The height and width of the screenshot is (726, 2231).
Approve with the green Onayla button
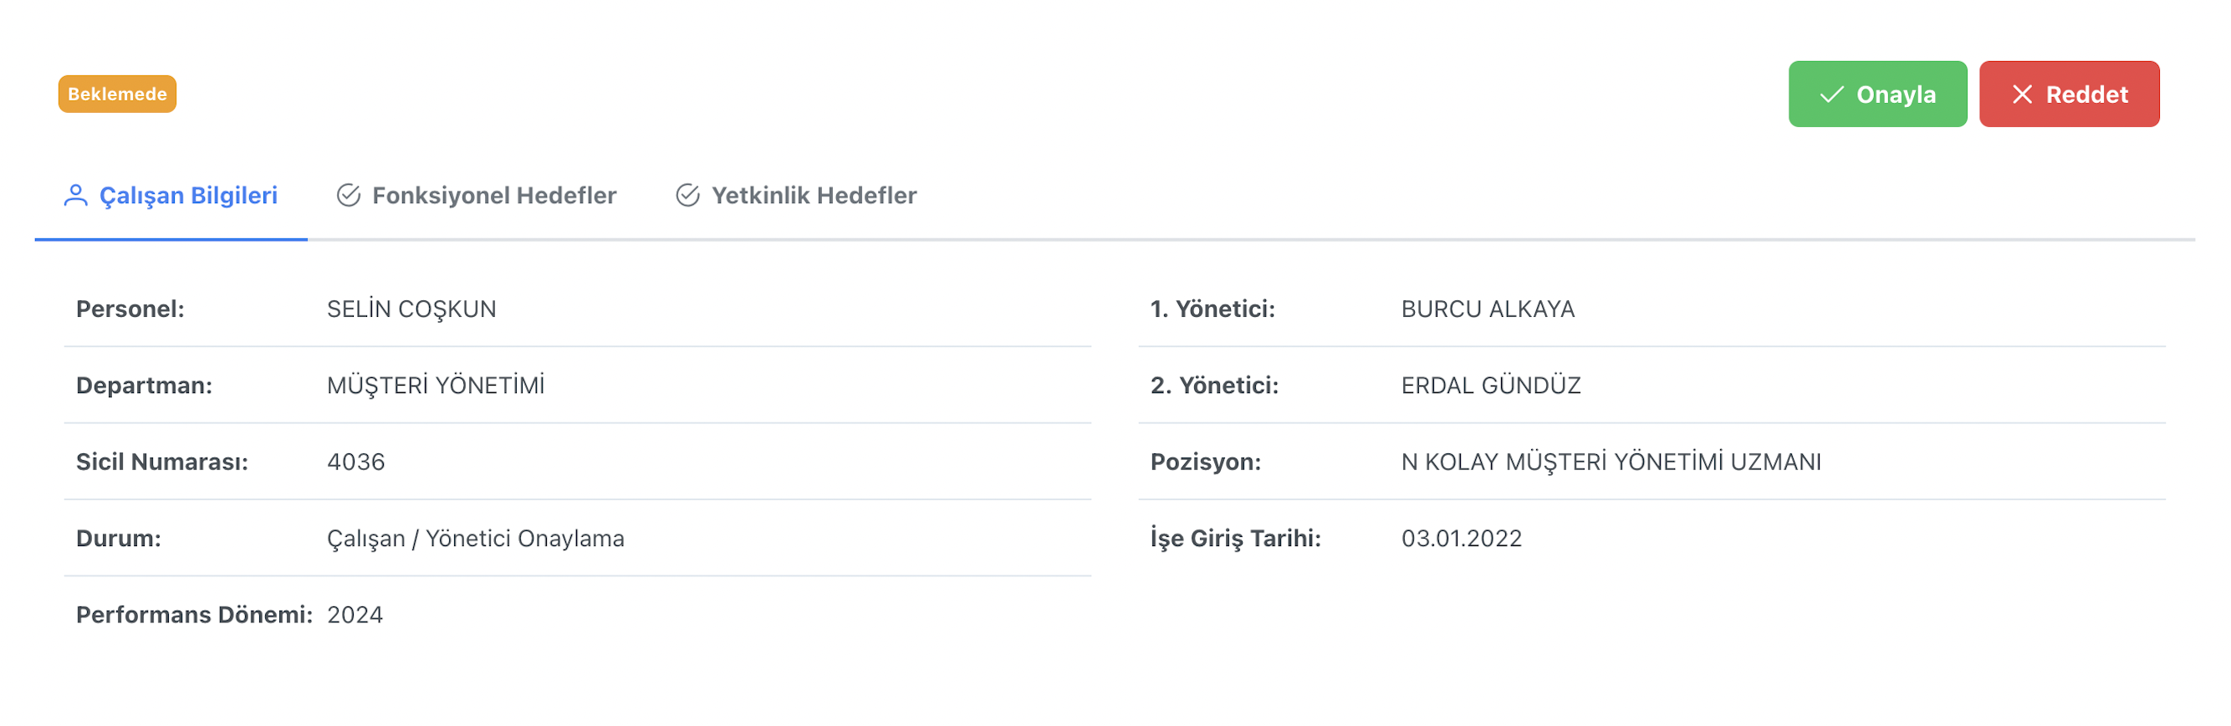pyautogui.click(x=1877, y=95)
